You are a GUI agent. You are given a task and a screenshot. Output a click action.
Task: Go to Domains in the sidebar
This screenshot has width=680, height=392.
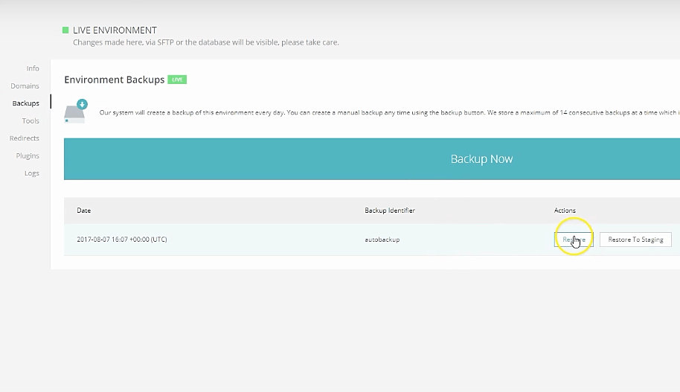(x=25, y=86)
